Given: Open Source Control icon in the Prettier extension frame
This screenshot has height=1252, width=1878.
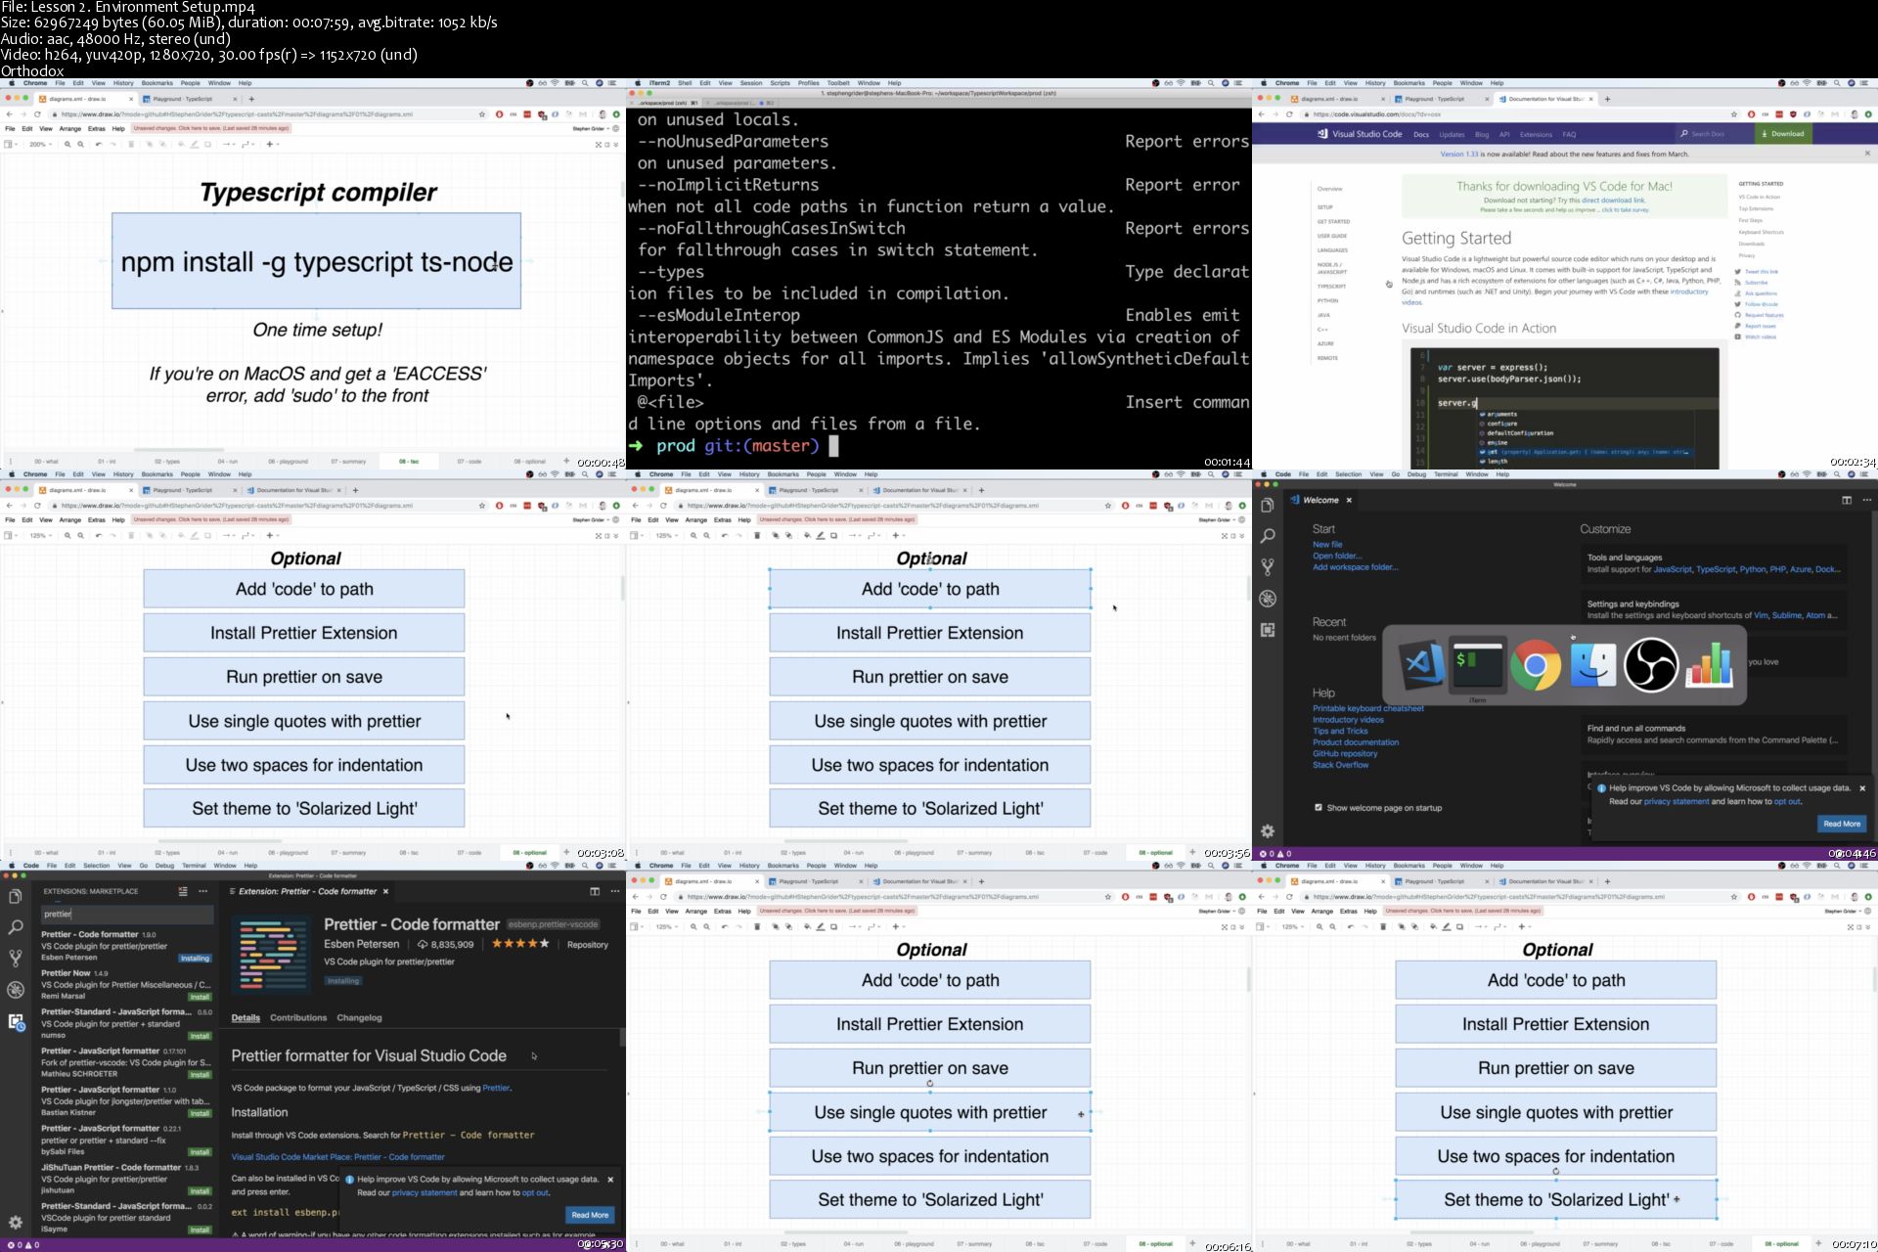Looking at the screenshot, I should tap(16, 959).
